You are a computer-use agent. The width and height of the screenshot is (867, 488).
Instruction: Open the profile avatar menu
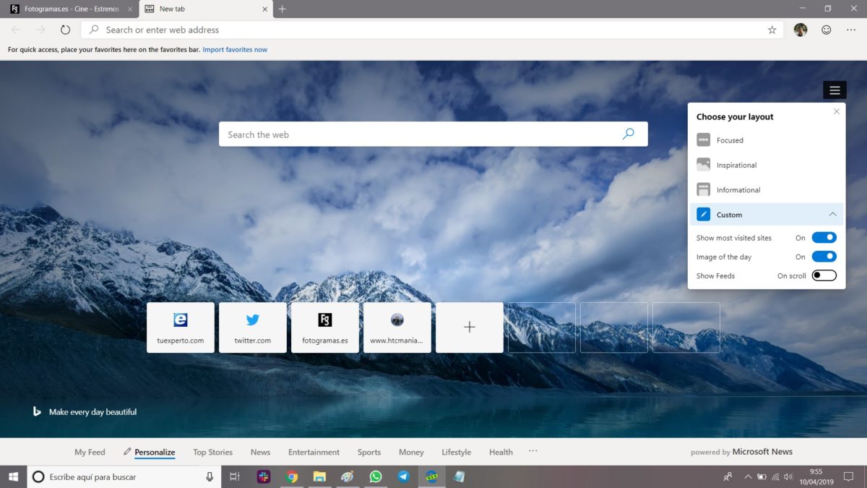(x=801, y=30)
